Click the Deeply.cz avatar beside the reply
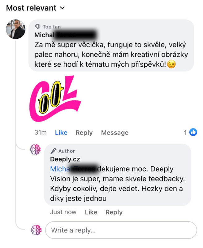This screenshot has width=203, height=248. pos(35,149)
